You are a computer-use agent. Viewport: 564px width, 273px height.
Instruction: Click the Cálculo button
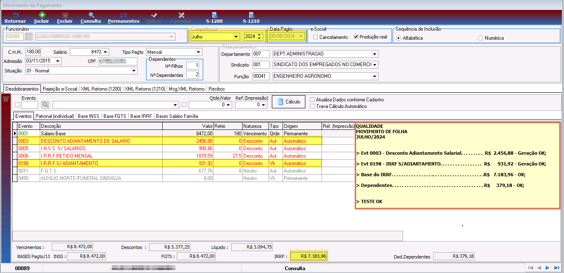(289, 102)
